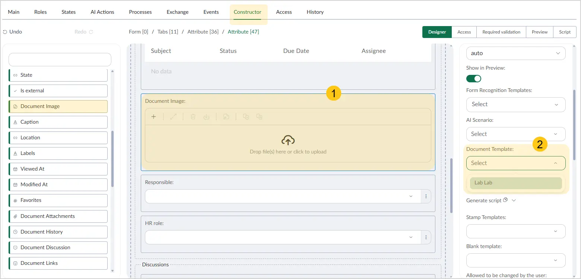Click the attribute search field
Viewport: 581px width, 279px height.
[x=60, y=60]
